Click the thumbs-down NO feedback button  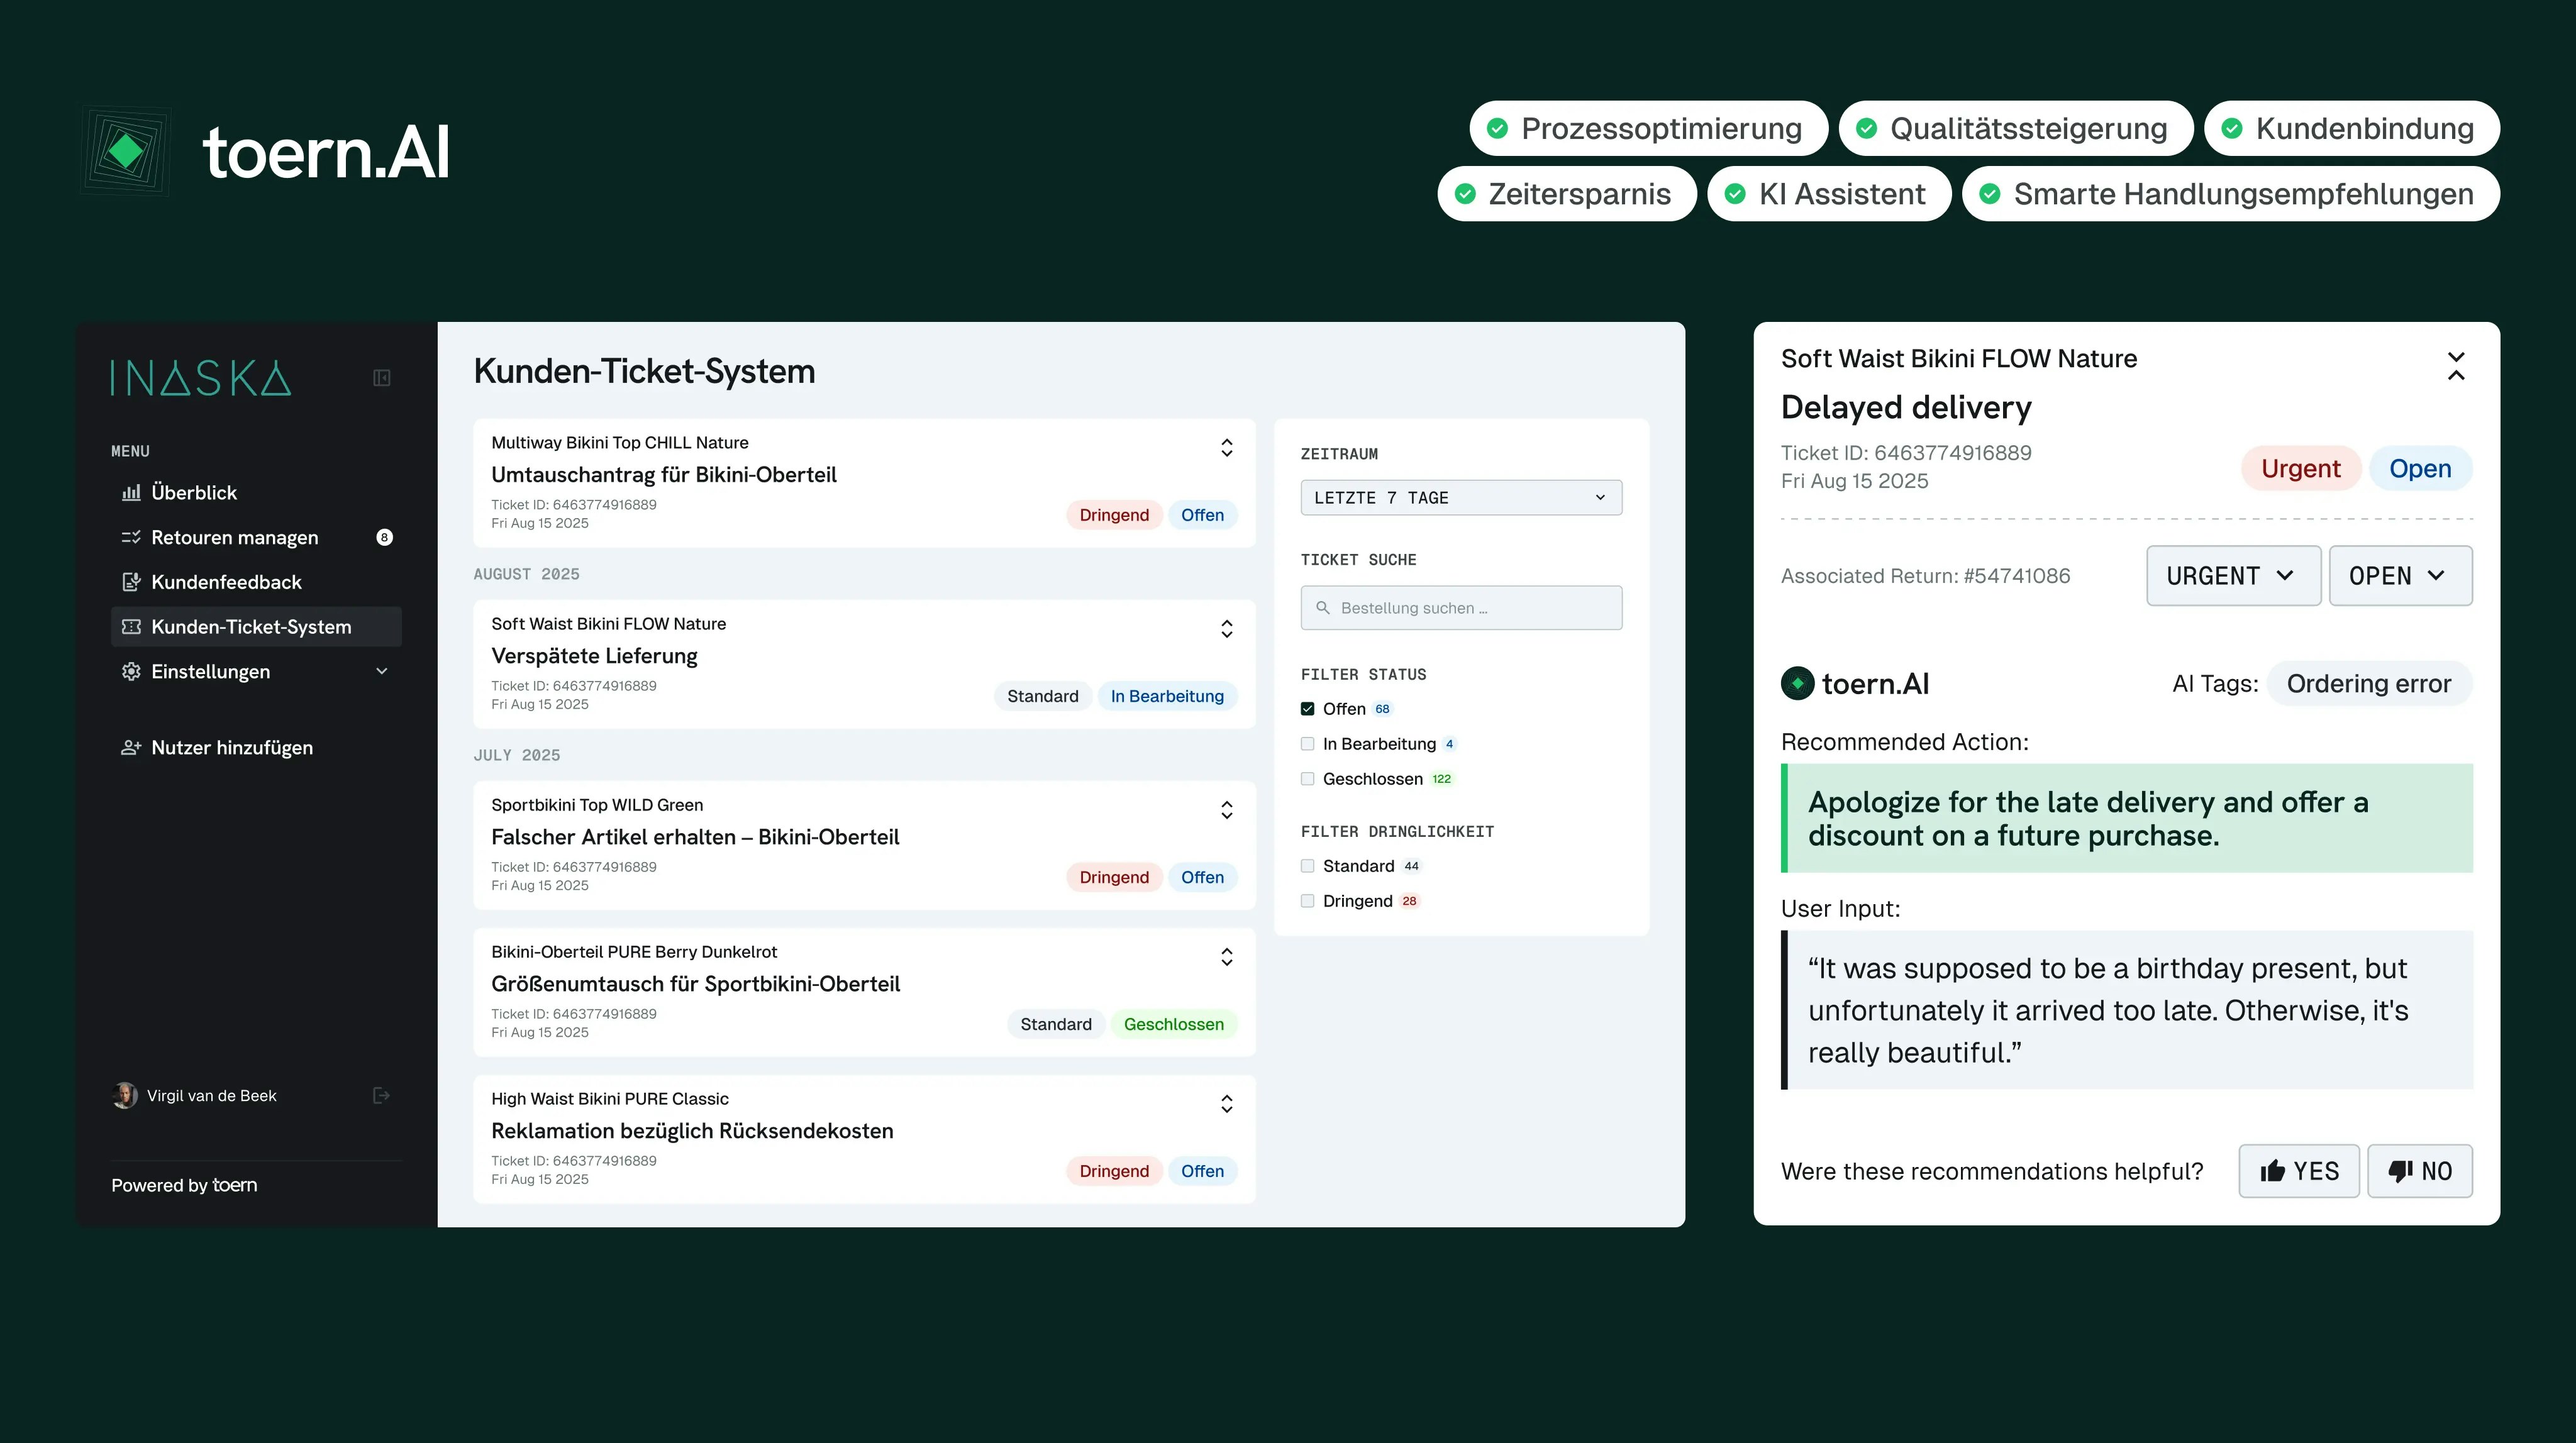(x=2419, y=1171)
